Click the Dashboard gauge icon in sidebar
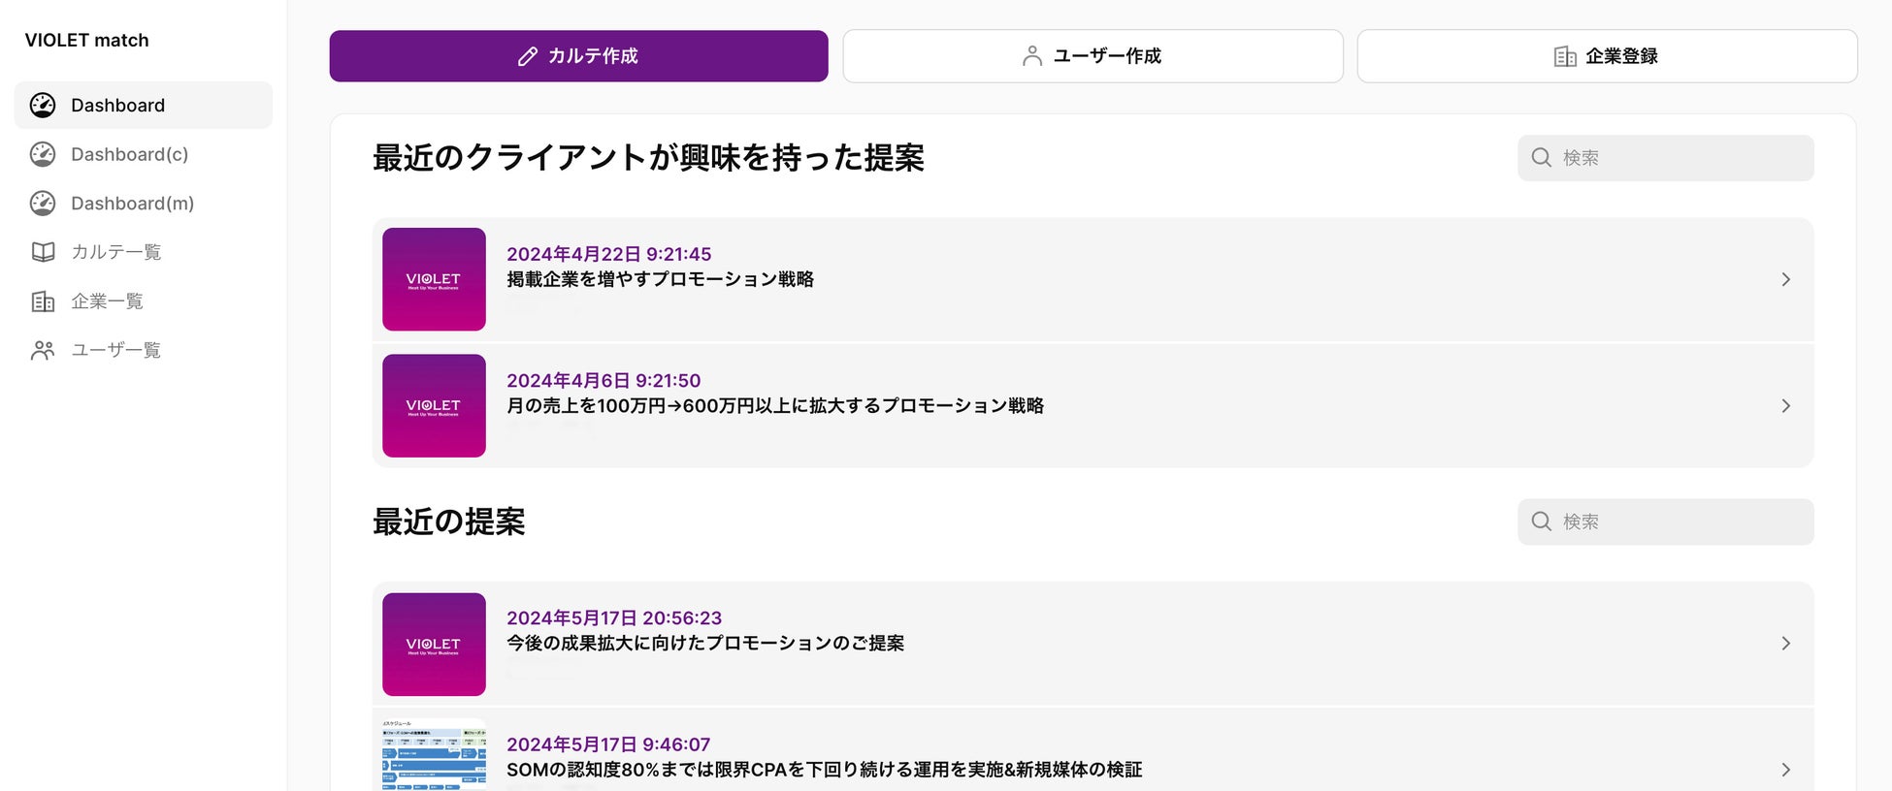 (x=43, y=105)
